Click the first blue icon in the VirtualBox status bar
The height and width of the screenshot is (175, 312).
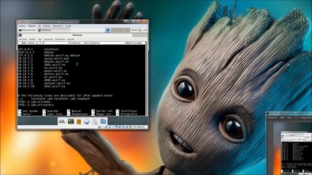point(99,127)
